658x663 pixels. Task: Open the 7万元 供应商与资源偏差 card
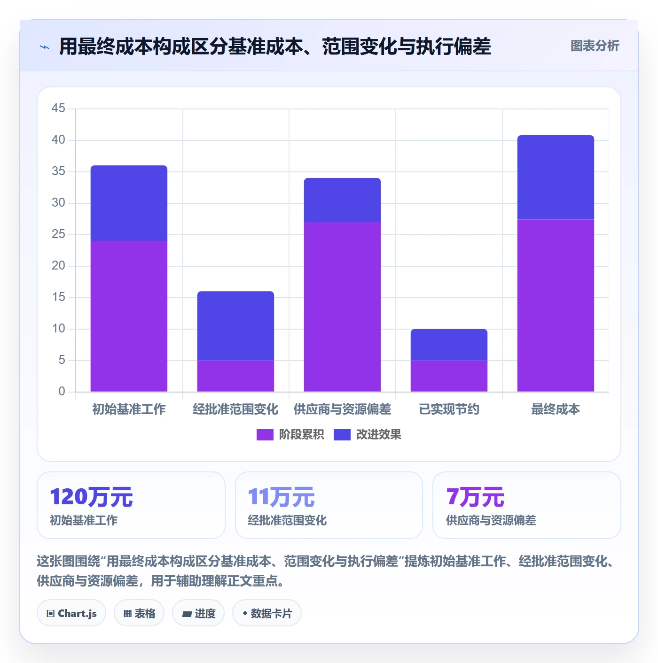pos(527,505)
